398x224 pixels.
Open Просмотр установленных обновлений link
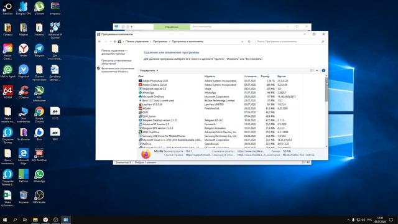[116, 62]
